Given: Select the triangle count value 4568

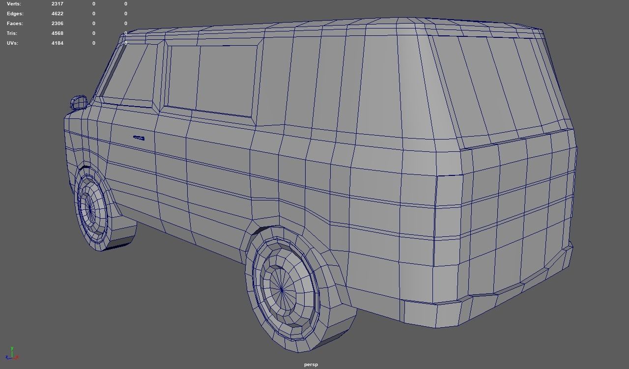Looking at the screenshot, I should [57, 33].
